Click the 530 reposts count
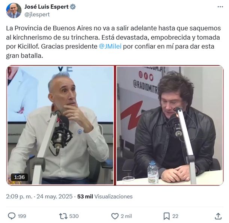This screenshot has width=229, height=223. point(74,216)
